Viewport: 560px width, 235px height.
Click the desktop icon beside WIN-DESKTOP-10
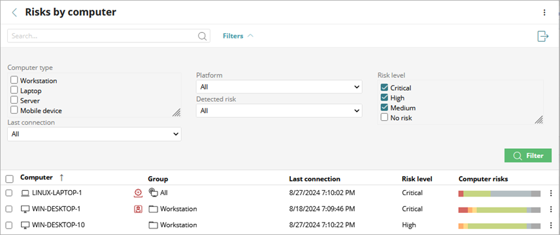(25, 225)
